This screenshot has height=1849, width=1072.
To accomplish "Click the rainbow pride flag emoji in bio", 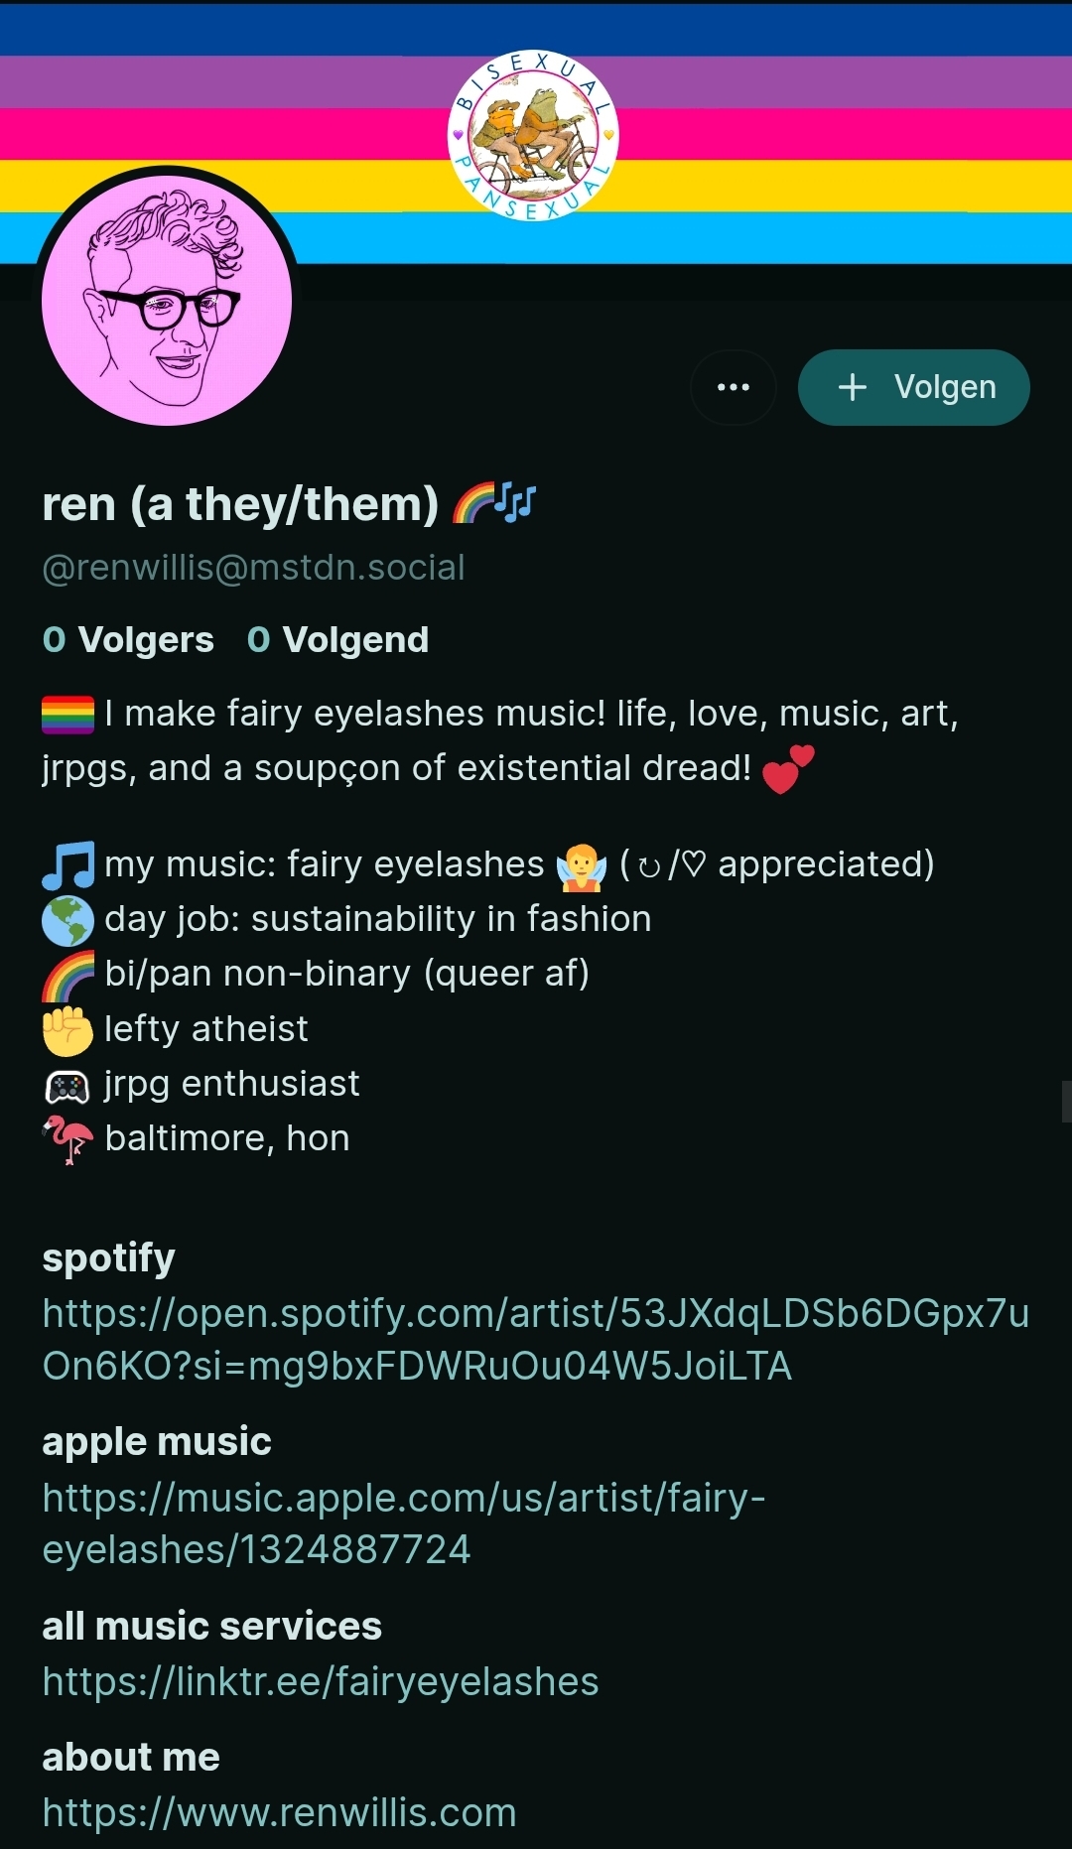I will [67, 715].
